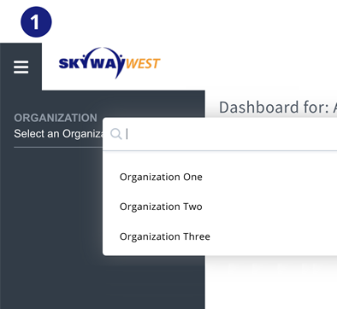The image size is (337, 309).
Task: Open the Select an Organization dropdown
Action: point(58,134)
